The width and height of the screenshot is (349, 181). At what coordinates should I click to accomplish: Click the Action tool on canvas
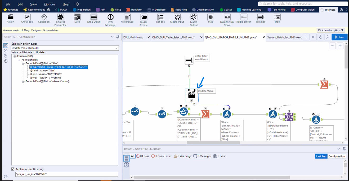pos(192,95)
